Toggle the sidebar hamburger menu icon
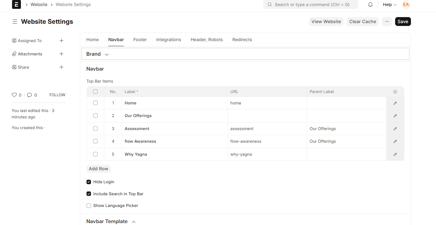 [x=15, y=22]
